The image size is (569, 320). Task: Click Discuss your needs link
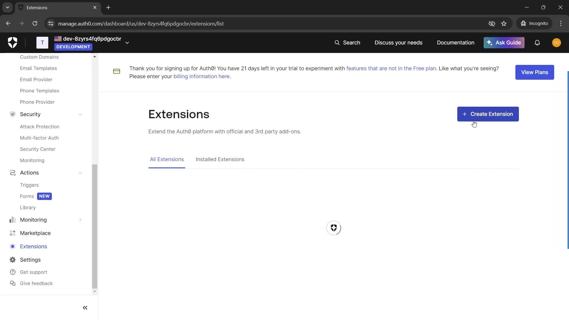[398, 43]
